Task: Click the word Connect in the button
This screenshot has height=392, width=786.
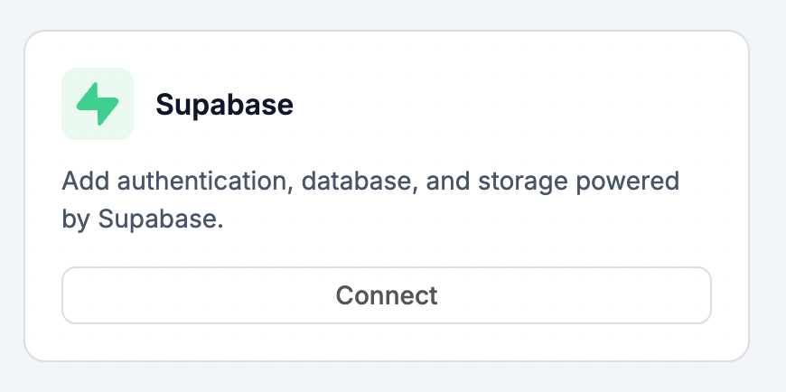Action: [x=386, y=295]
